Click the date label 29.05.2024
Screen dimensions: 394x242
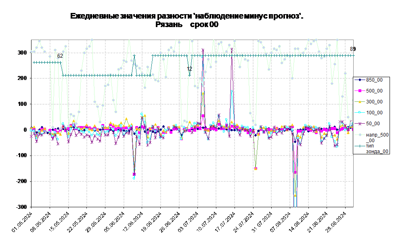coord(96,222)
